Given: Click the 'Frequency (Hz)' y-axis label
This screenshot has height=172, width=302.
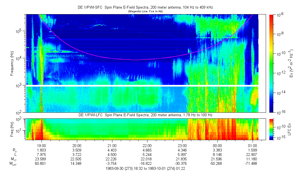Looking at the screenshot, I should click(12, 64).
